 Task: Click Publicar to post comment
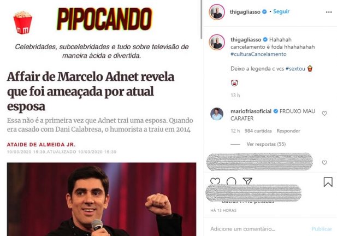[x=322, y=229]
